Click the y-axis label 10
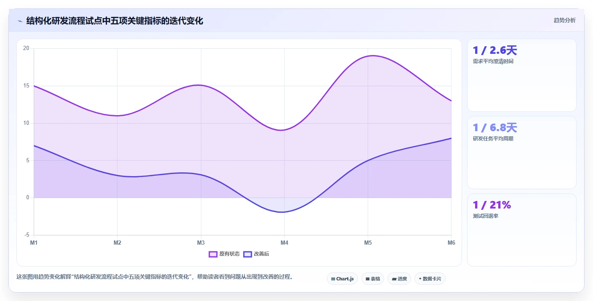Image resolution: width=593 pixels, height=301 pixels. [x=26, y=123]
